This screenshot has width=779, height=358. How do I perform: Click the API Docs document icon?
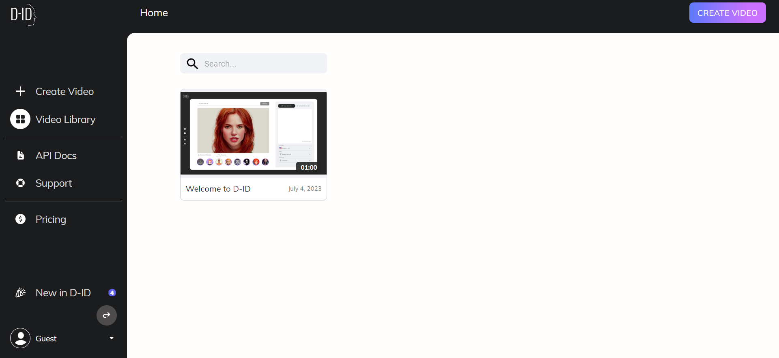pos(20,155)
